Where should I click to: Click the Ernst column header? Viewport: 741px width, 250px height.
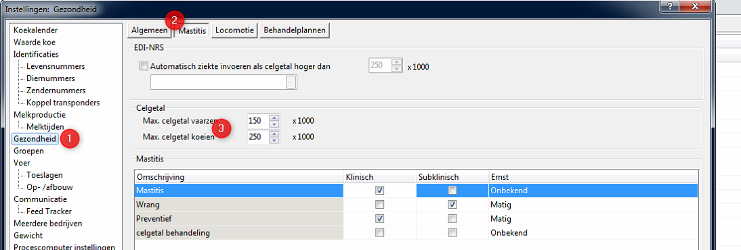[593, 177]
